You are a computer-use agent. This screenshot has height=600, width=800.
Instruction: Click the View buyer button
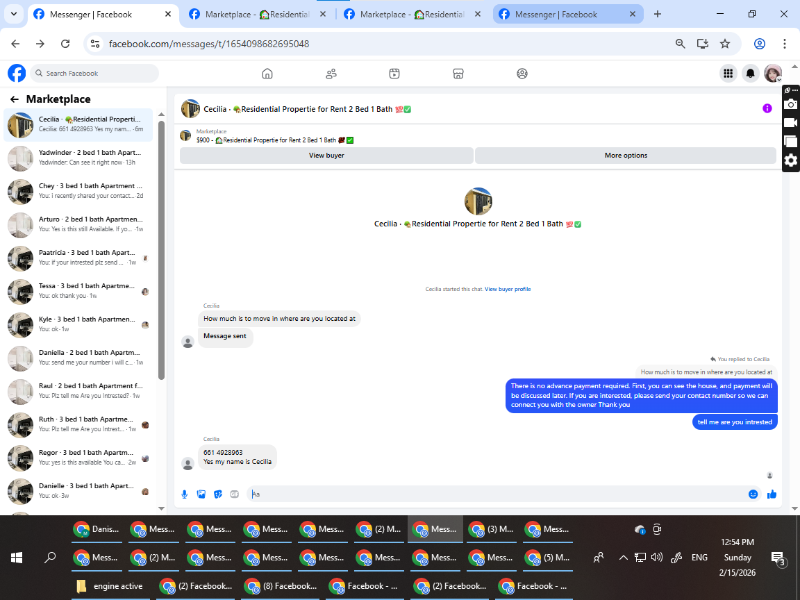326,156
